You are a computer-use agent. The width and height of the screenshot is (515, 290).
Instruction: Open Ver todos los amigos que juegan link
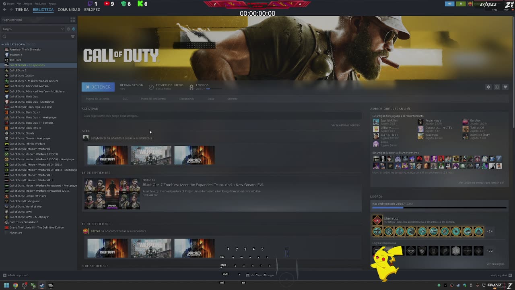pyautogui.click(x=481, y=183)
